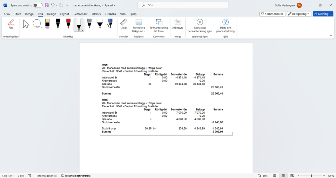
Task: Open Hjälp om pennanteckning
Action: click(x=225, y=25)
